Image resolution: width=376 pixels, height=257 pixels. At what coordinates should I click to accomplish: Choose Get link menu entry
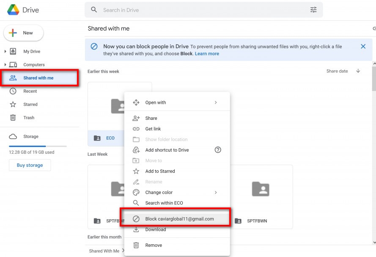pyautogui.click(x=177, y=129)
